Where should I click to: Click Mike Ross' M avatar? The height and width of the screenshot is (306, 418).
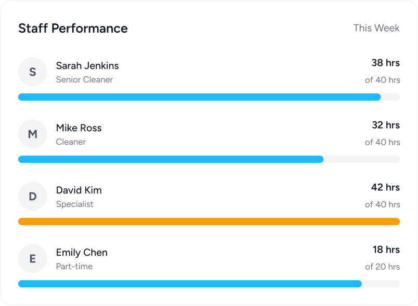[x=32, y=134]
